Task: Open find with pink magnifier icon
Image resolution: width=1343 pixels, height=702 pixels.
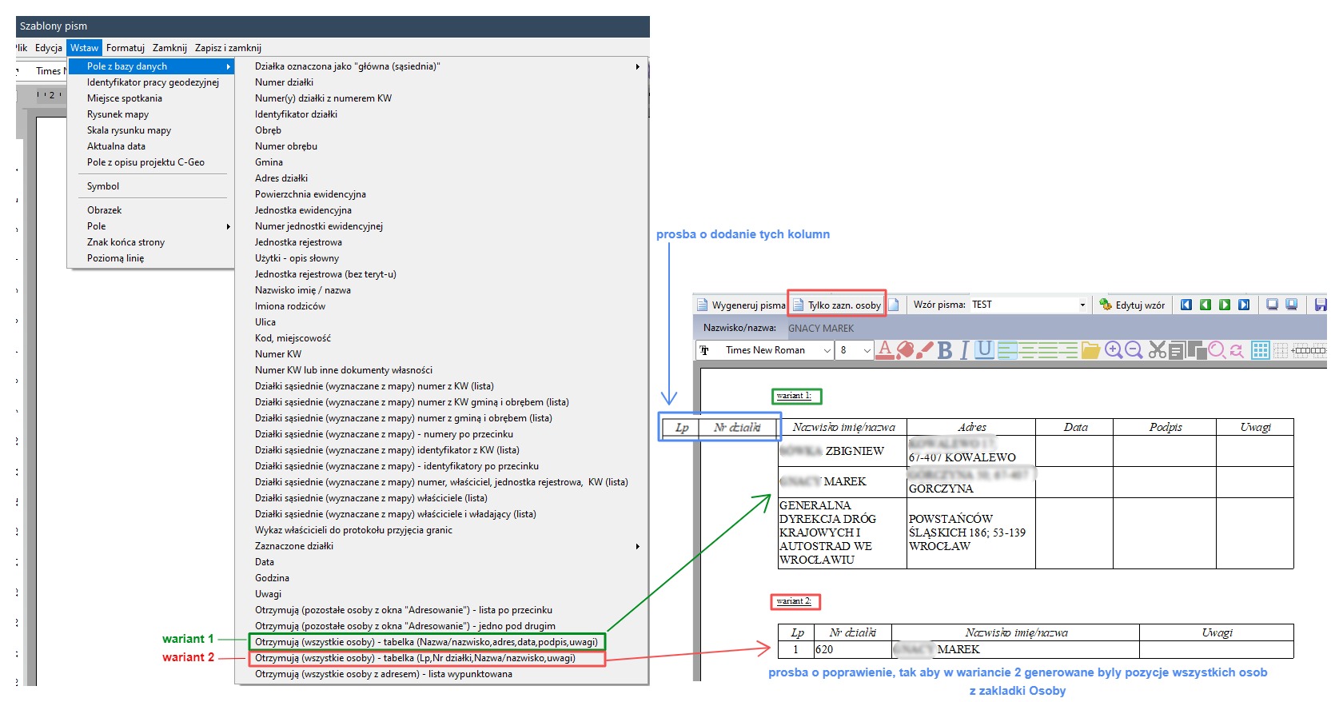Action: click(x=1217, y=349)
